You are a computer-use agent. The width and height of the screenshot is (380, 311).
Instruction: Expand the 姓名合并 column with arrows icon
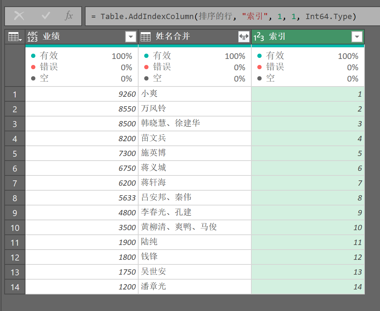click(x=244, y=37)
